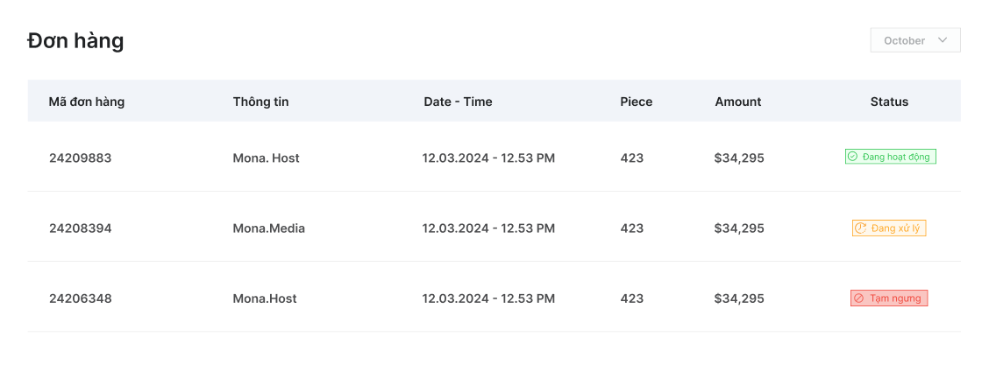The image size is (989, 365).
Task: Open the Mona. Host entry in first row
Action: click(266, 158)
